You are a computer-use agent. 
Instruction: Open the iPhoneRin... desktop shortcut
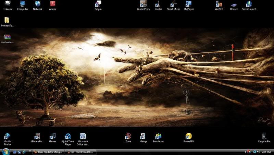coord(37,138)
